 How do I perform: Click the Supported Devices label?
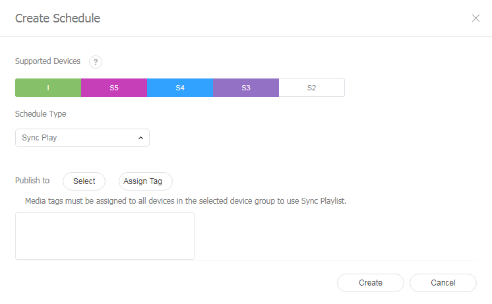pyautogui.click(x=47, y=61)
